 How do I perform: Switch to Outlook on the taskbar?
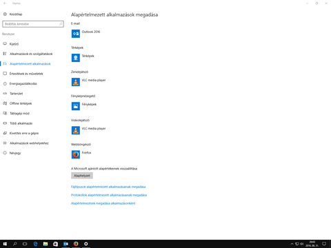tap(66, 244)
